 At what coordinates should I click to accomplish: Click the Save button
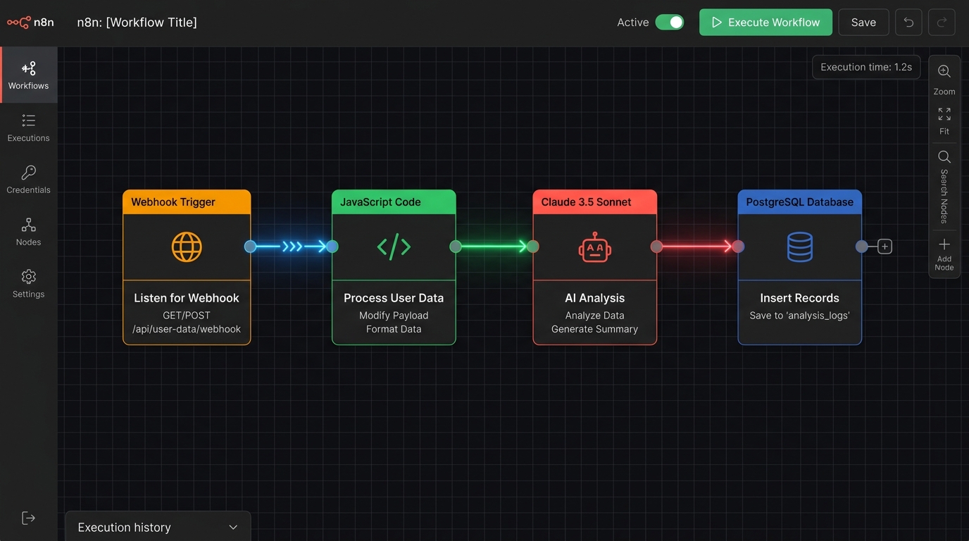point(863,23)
